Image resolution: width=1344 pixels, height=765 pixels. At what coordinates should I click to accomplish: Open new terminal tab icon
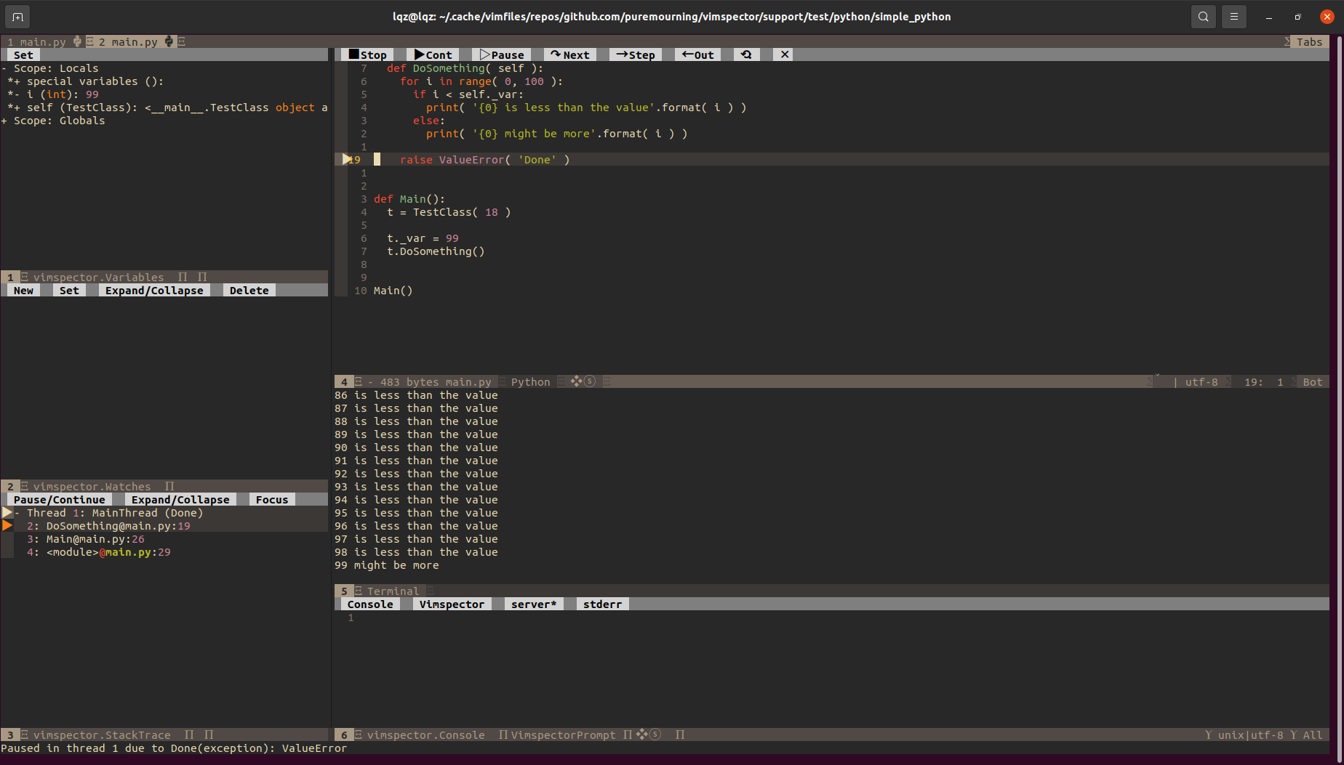click(17, 16)
